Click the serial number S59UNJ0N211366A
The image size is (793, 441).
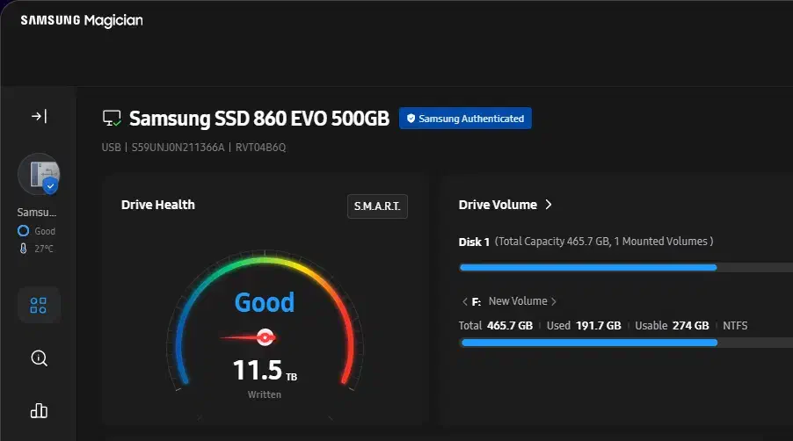[x=178, y=148]
